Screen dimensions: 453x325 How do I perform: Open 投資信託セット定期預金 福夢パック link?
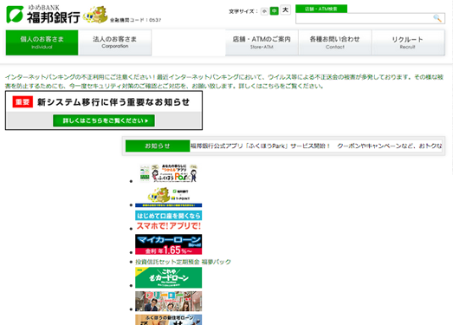(183, 262)
